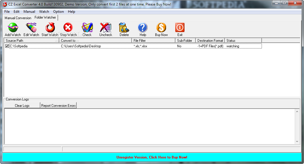
Task: Click the Sub-Folder column header
Action: pyautogui.click(x=185, y=41)
